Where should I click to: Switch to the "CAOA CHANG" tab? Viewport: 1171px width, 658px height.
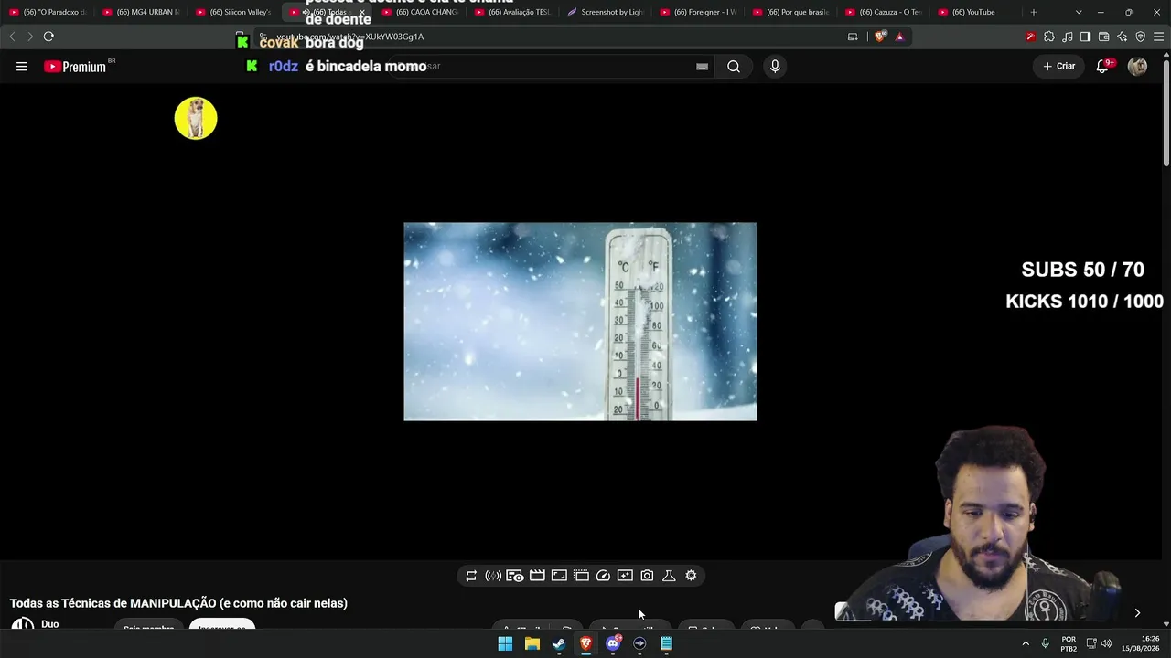(420, 12)
